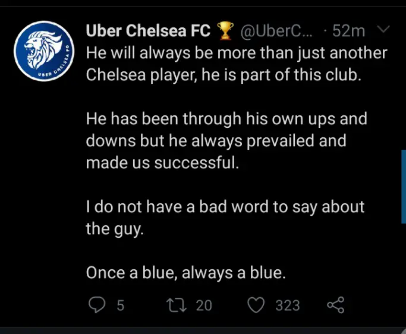The width and height of the screenshot is (406, 334).
Task: Click the reply count 5
Action: [121, 305]
